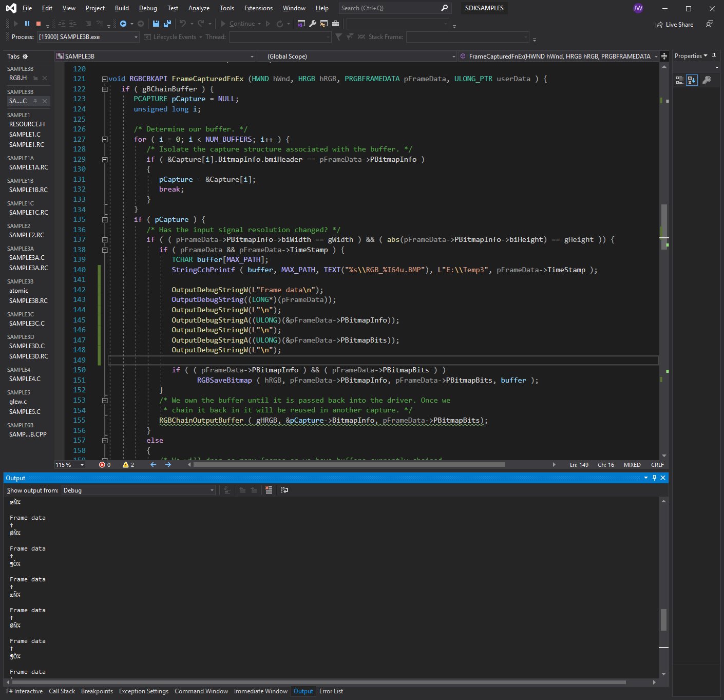Click the Search (Ctrl+Q) box
This screenshot has width=724, height=700.
390,8
